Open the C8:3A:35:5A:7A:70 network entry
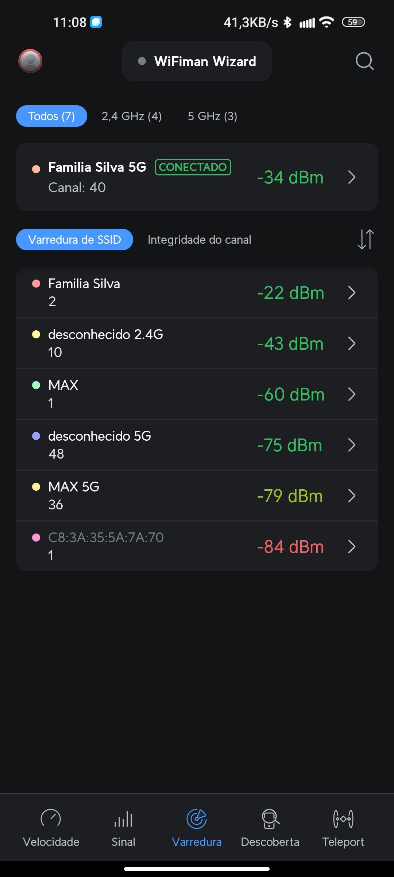The height and width of the screenshot is (877, 394). point(197,546)
